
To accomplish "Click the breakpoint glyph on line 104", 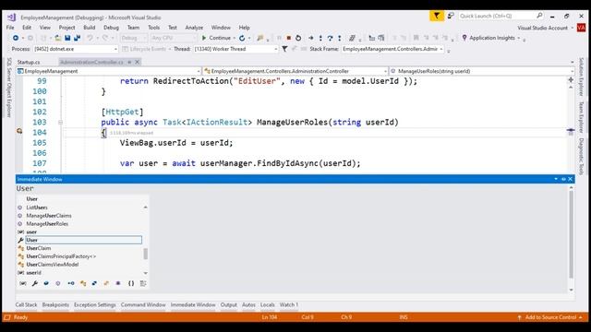I will tap(19, 131).
